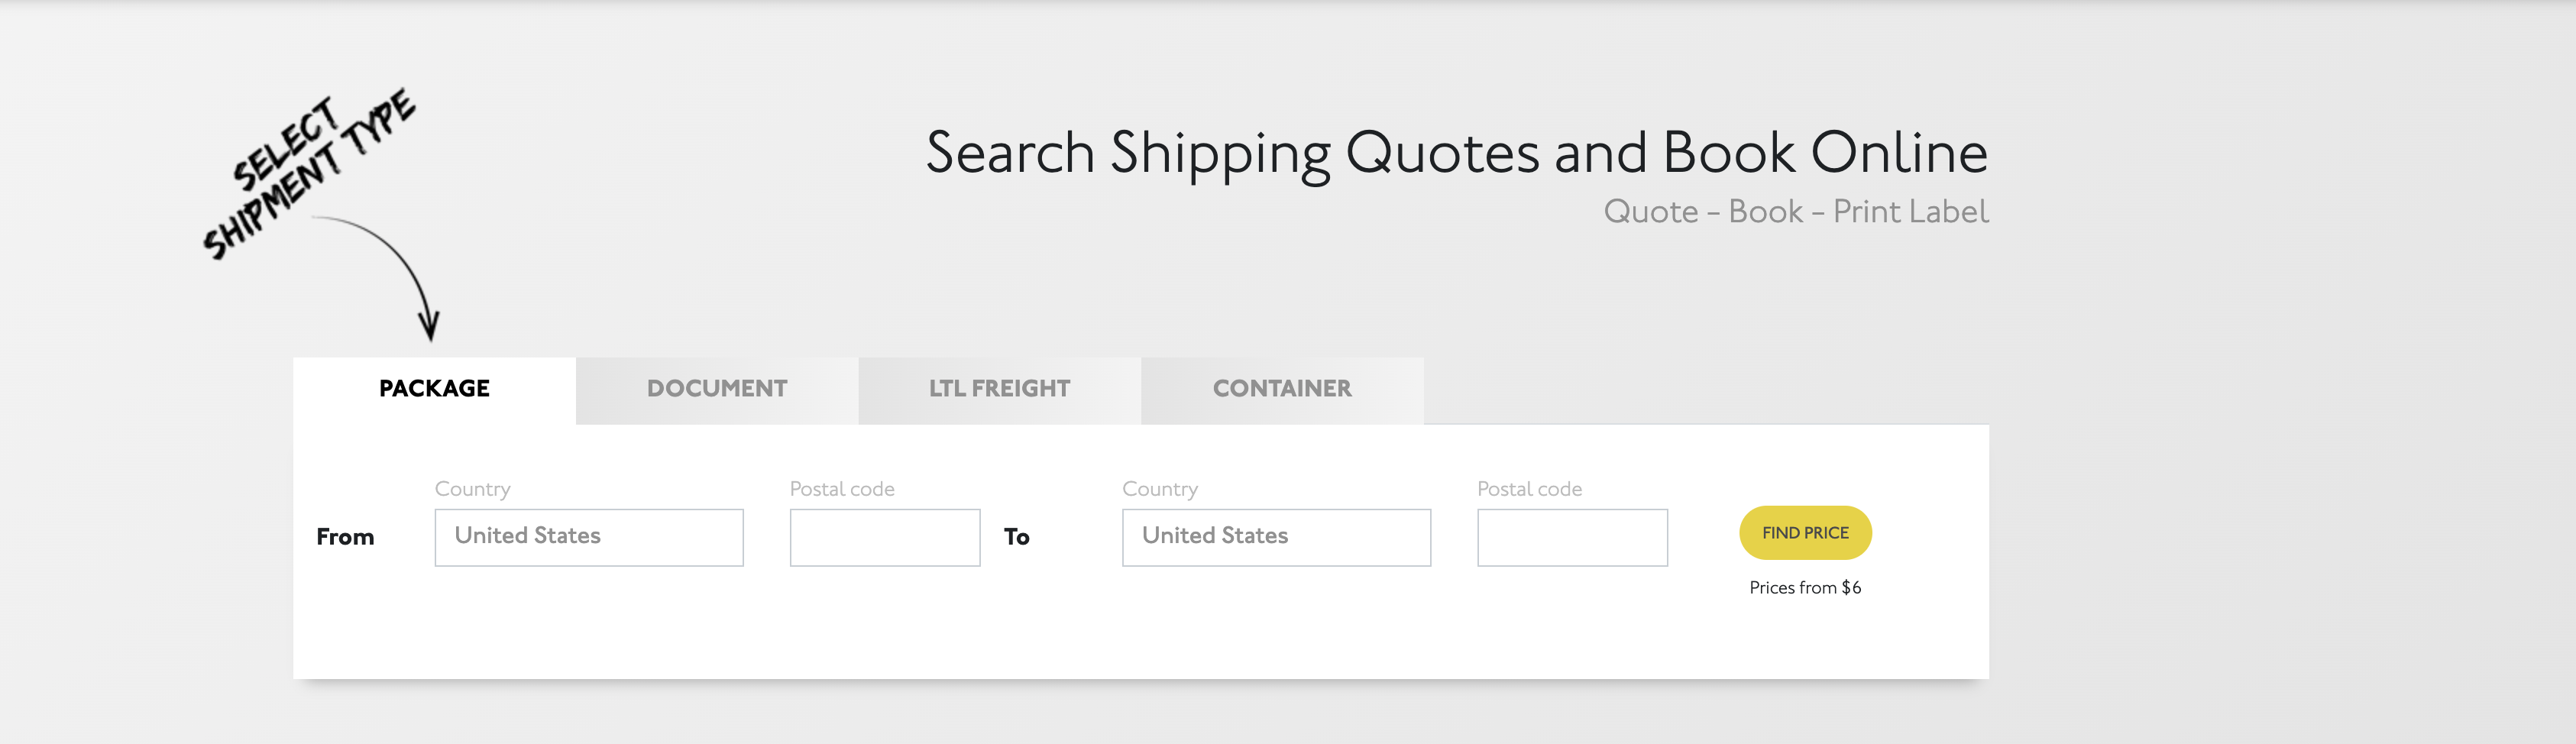Click the "To" label
The width and height of the screenshot is (2576, 744).
[x=1017, y=537]
